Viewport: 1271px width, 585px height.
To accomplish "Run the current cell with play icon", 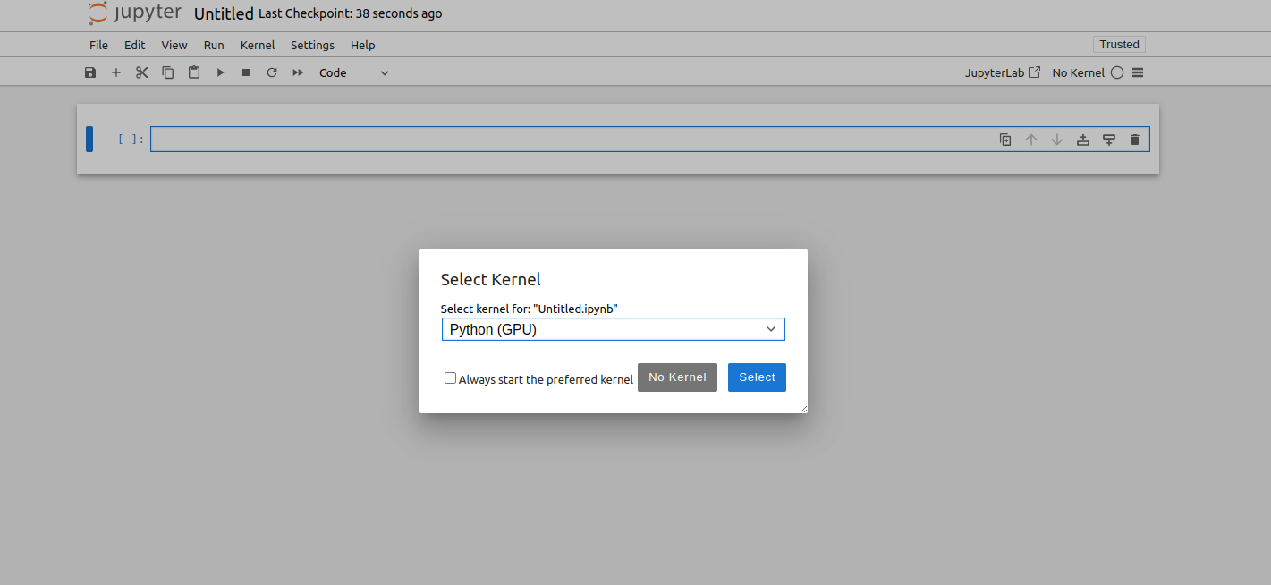I will tap(220, 72).
